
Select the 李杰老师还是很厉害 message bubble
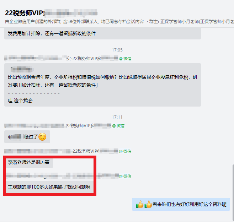pos(29,162)
